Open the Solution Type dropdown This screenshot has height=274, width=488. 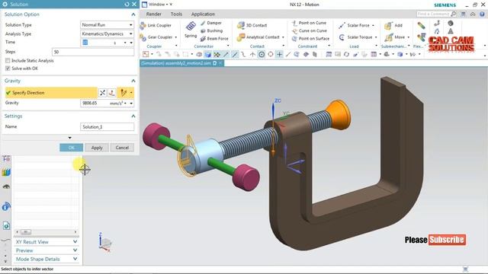coord(107,25)
